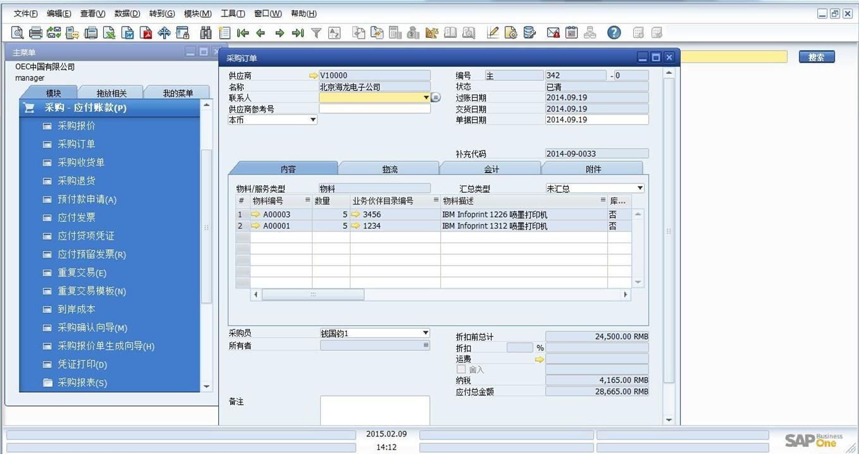Open 采购收货单 in the main menu
This screenshot has width=859, height=454.
point(81,163)
